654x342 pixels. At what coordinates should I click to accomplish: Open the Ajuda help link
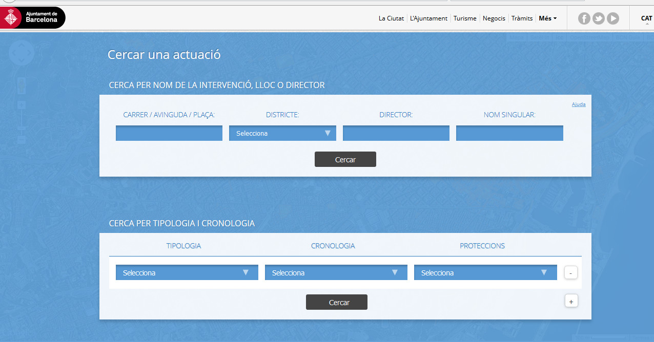click(x=578, y=104)
